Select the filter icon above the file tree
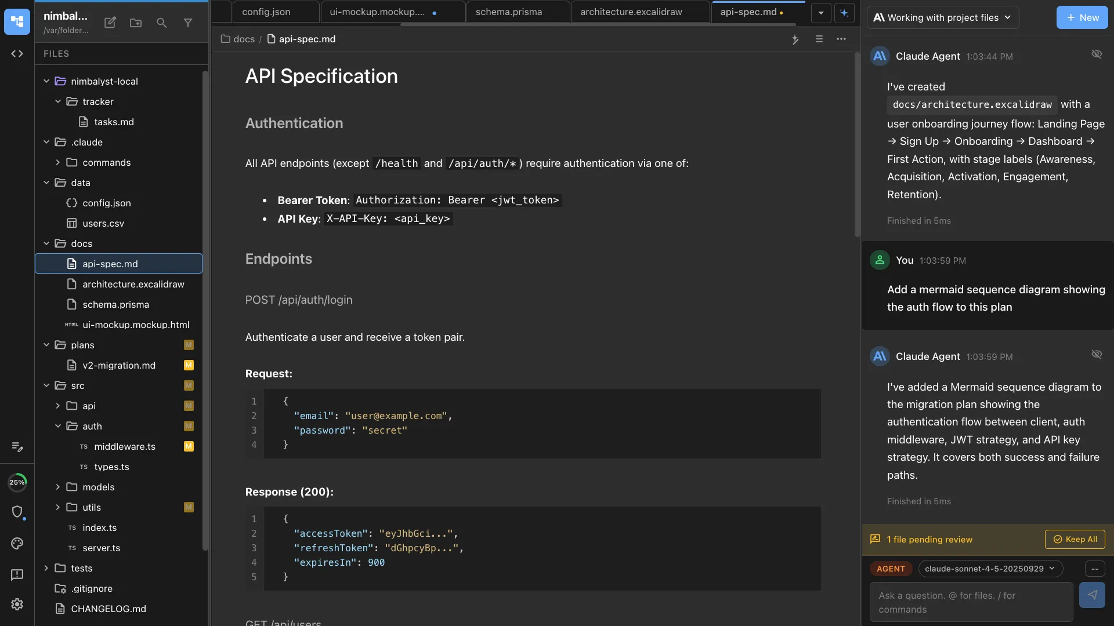This screenshot has width=1114, height=626. tap(188, 23)
